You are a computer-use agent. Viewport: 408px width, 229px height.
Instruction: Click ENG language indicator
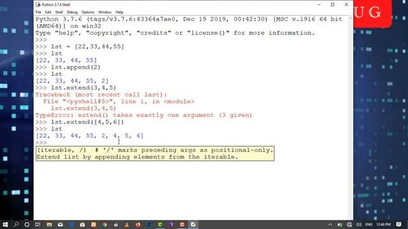click(x=368, y=225)
